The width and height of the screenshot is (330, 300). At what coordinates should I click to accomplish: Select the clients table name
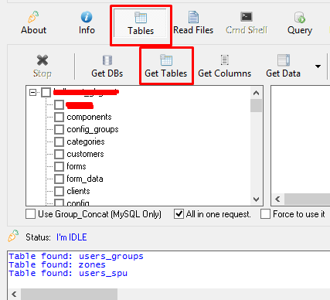click(x=78, y=191)
